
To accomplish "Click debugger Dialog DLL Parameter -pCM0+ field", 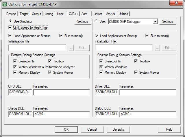I will pyautogui.click(x=148, y=114).
